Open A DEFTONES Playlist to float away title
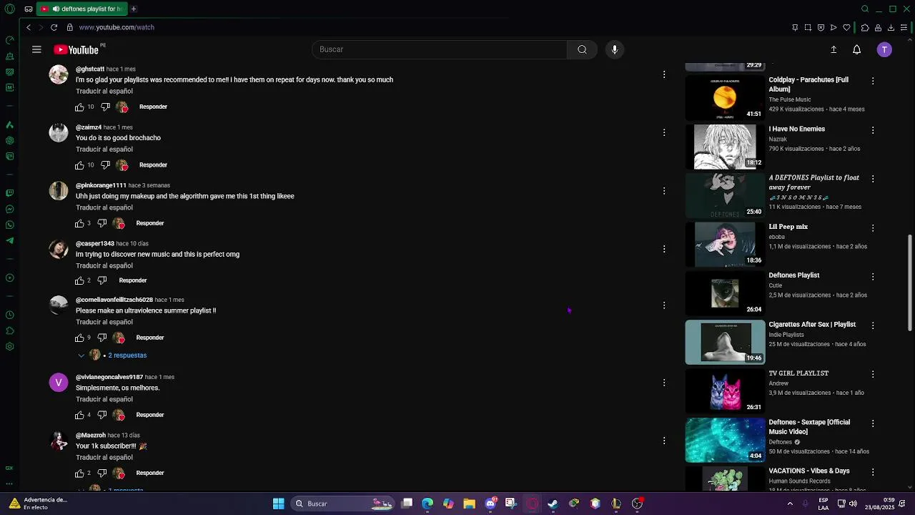Image resolution: width=915 pixels, height=515 pixels. coord(813,182)
